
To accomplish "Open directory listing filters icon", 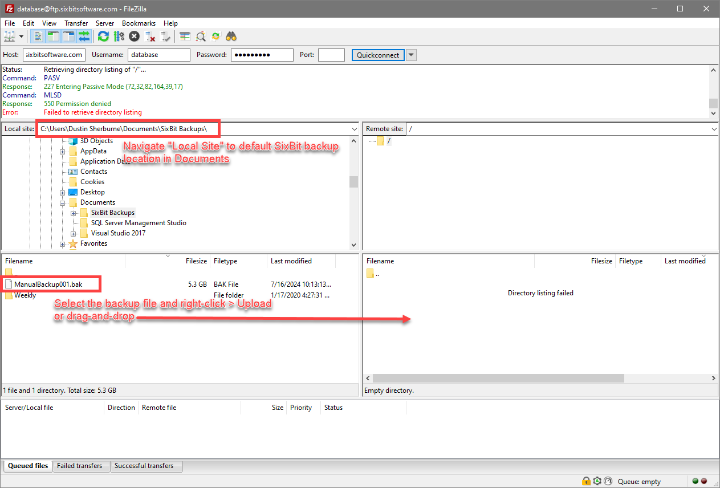I will pos(185,36).
